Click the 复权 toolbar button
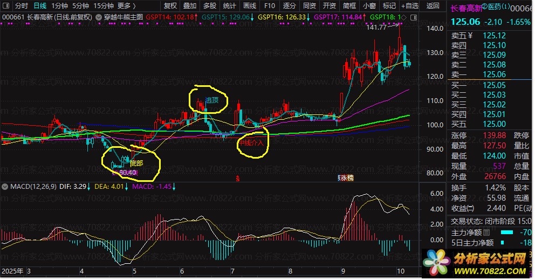The image size is (535, 280). pyautogui.click(x=170, y=6)
